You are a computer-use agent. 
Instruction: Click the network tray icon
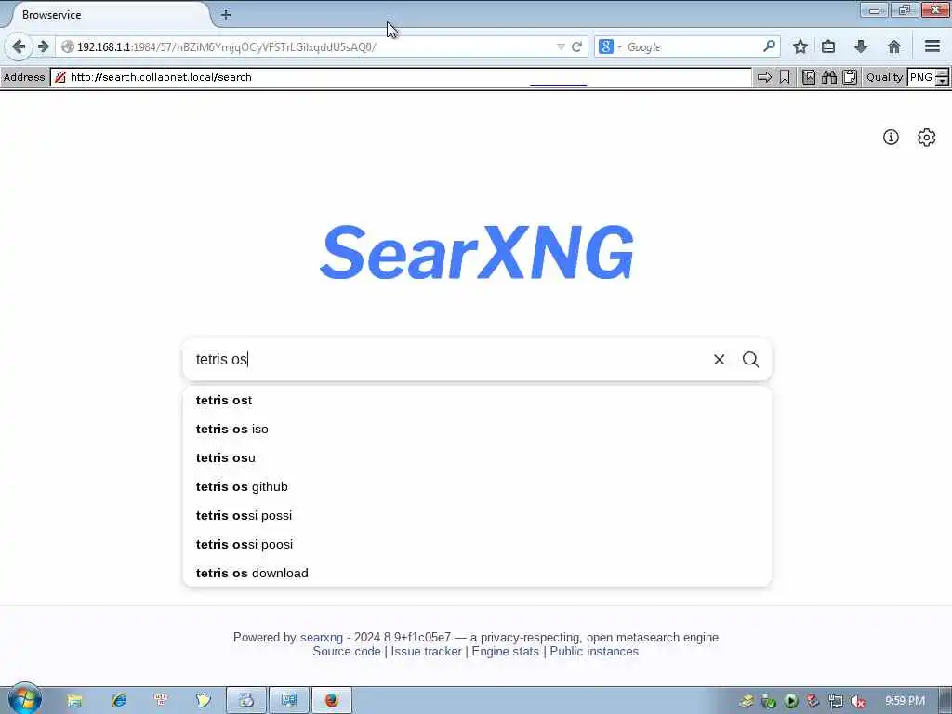[836, 701]
